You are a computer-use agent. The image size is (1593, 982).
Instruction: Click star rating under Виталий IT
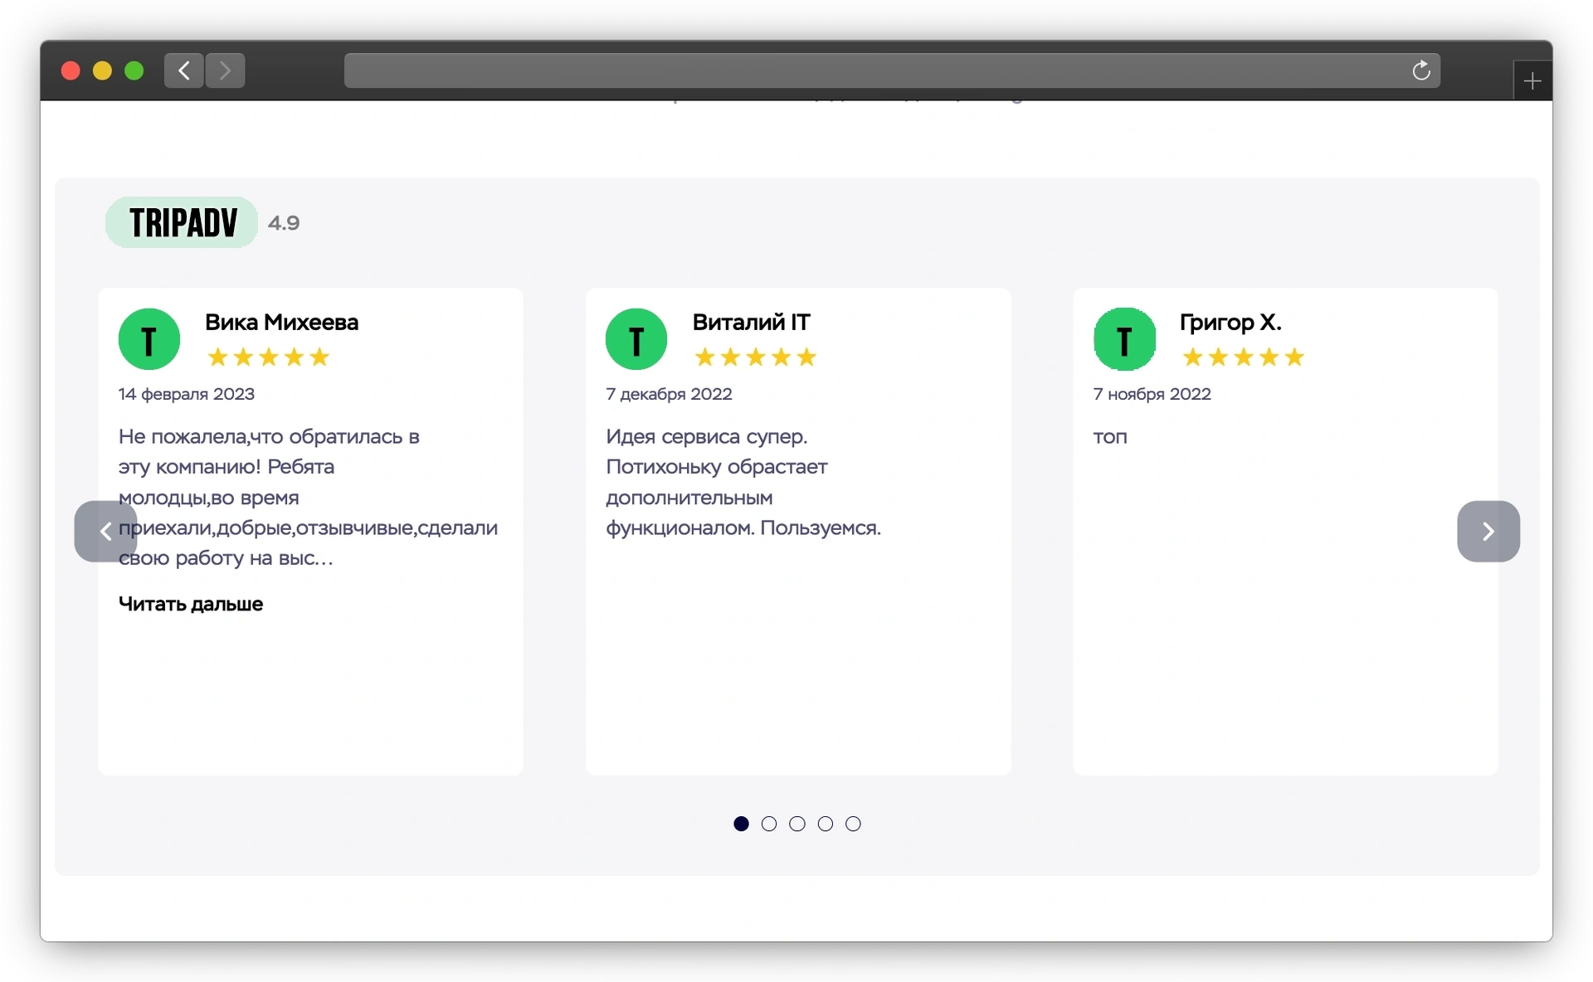(755, 357)
